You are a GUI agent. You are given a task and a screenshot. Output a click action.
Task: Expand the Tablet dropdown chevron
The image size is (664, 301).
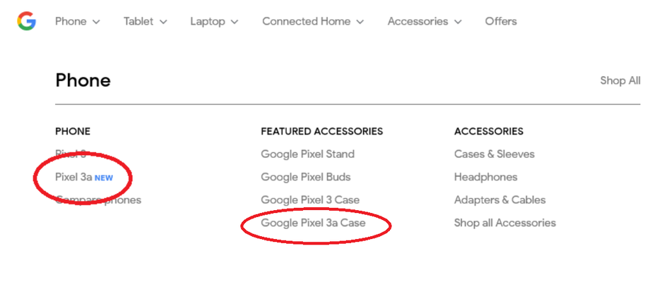point(163,22)
